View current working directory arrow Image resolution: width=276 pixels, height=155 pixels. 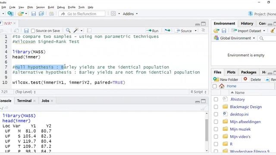tap(6, 108)
